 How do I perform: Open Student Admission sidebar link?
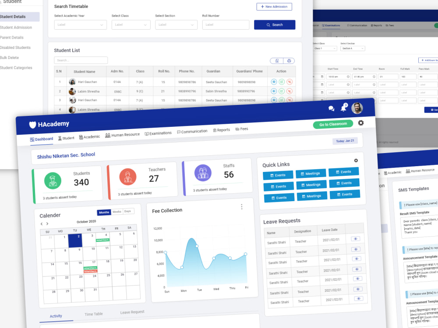pos(16,27)
